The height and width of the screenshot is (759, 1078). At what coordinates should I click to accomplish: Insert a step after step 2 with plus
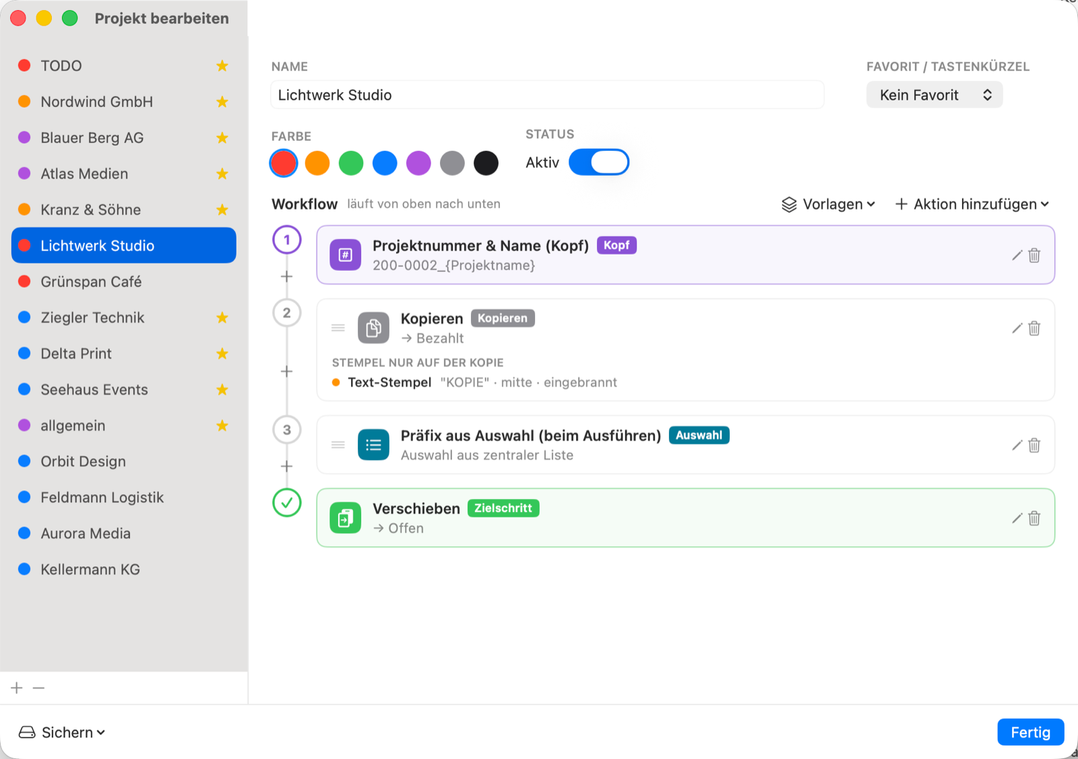[286, 372]
